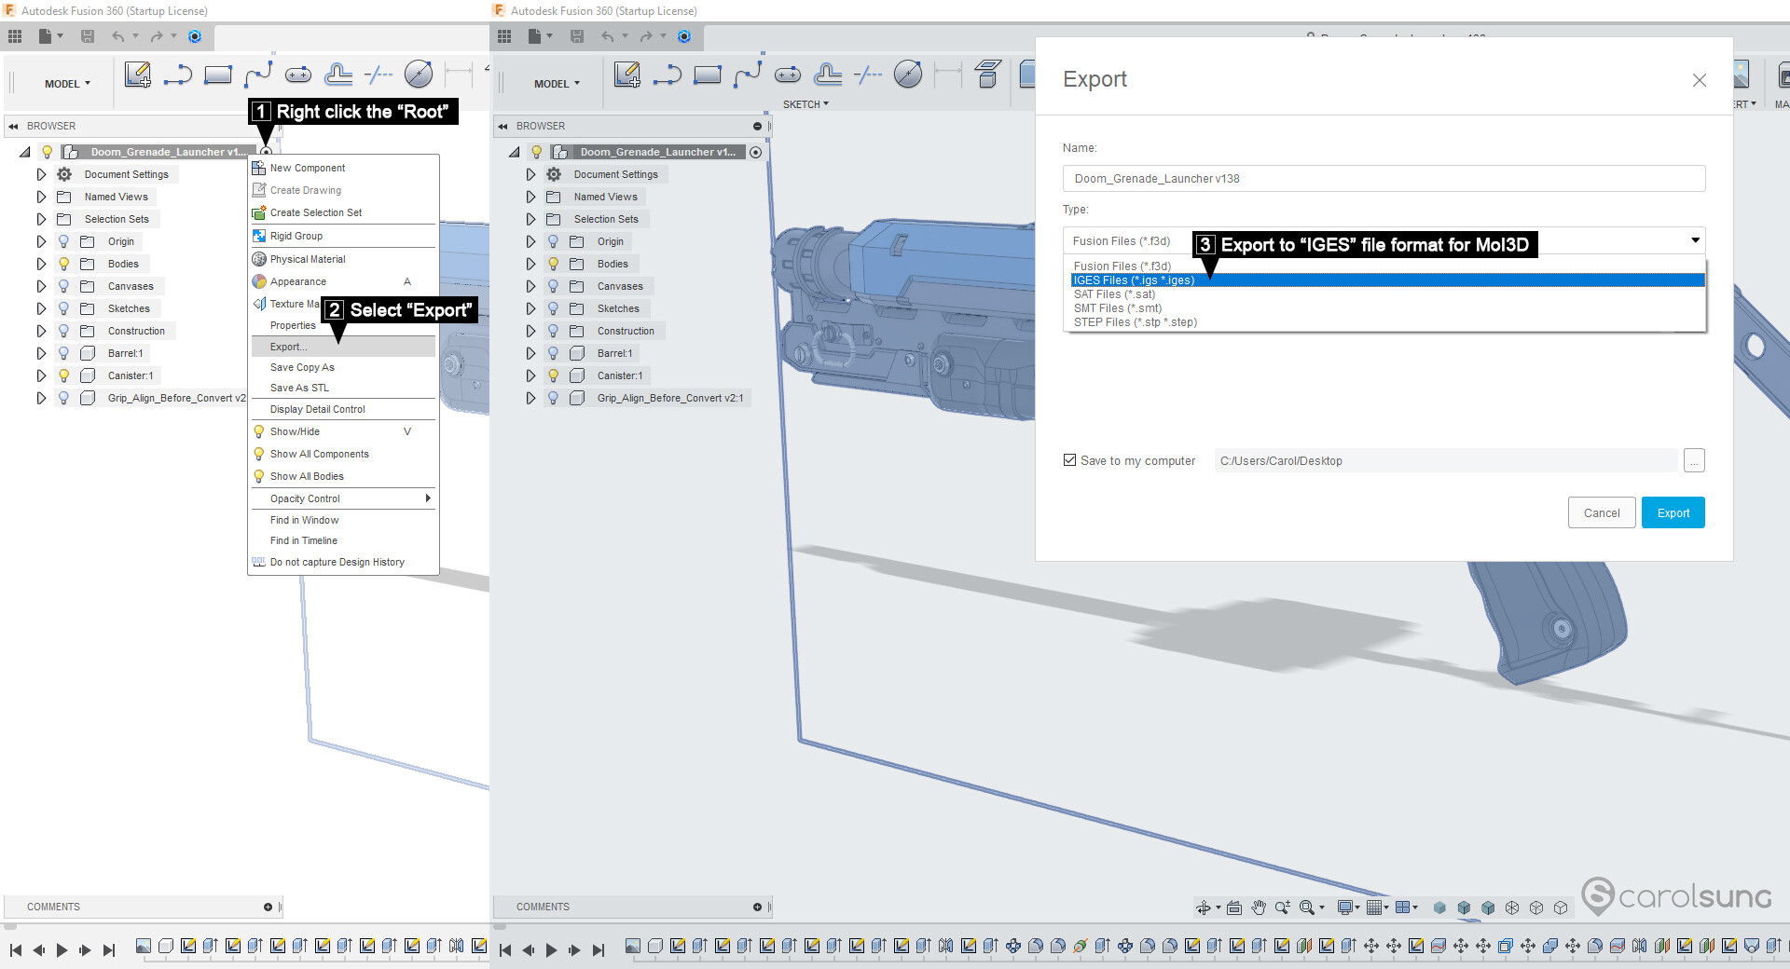This screenshot has height=969, width=1790.
Task: Expand Named Views in left browser
Action: click(x=41, y=197)
